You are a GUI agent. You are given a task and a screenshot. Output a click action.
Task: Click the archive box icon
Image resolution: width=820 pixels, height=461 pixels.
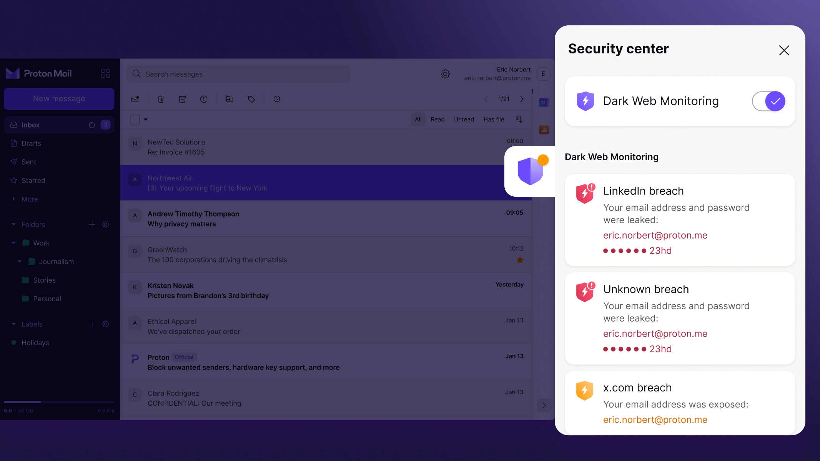[182, 99]
